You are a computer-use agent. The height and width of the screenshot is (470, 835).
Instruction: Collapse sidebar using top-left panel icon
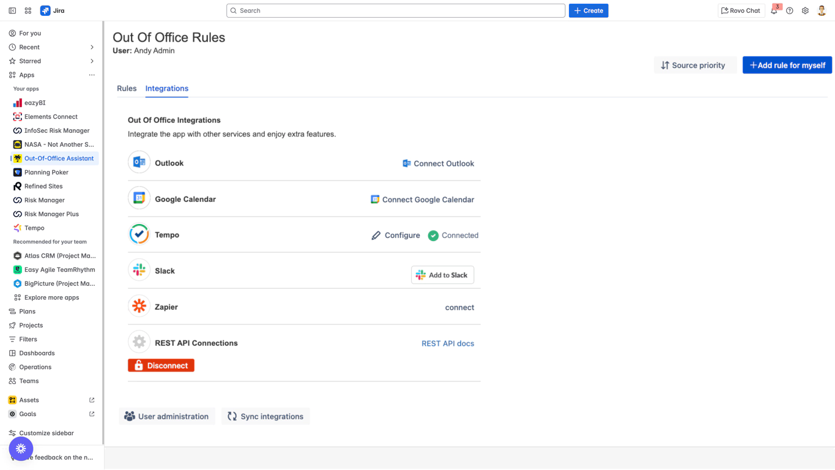point(12,11)
